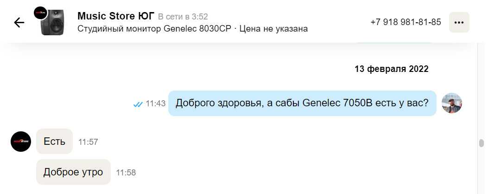
Task: Click the chat scrollbar thumb
Action: (x=481, y=143)
